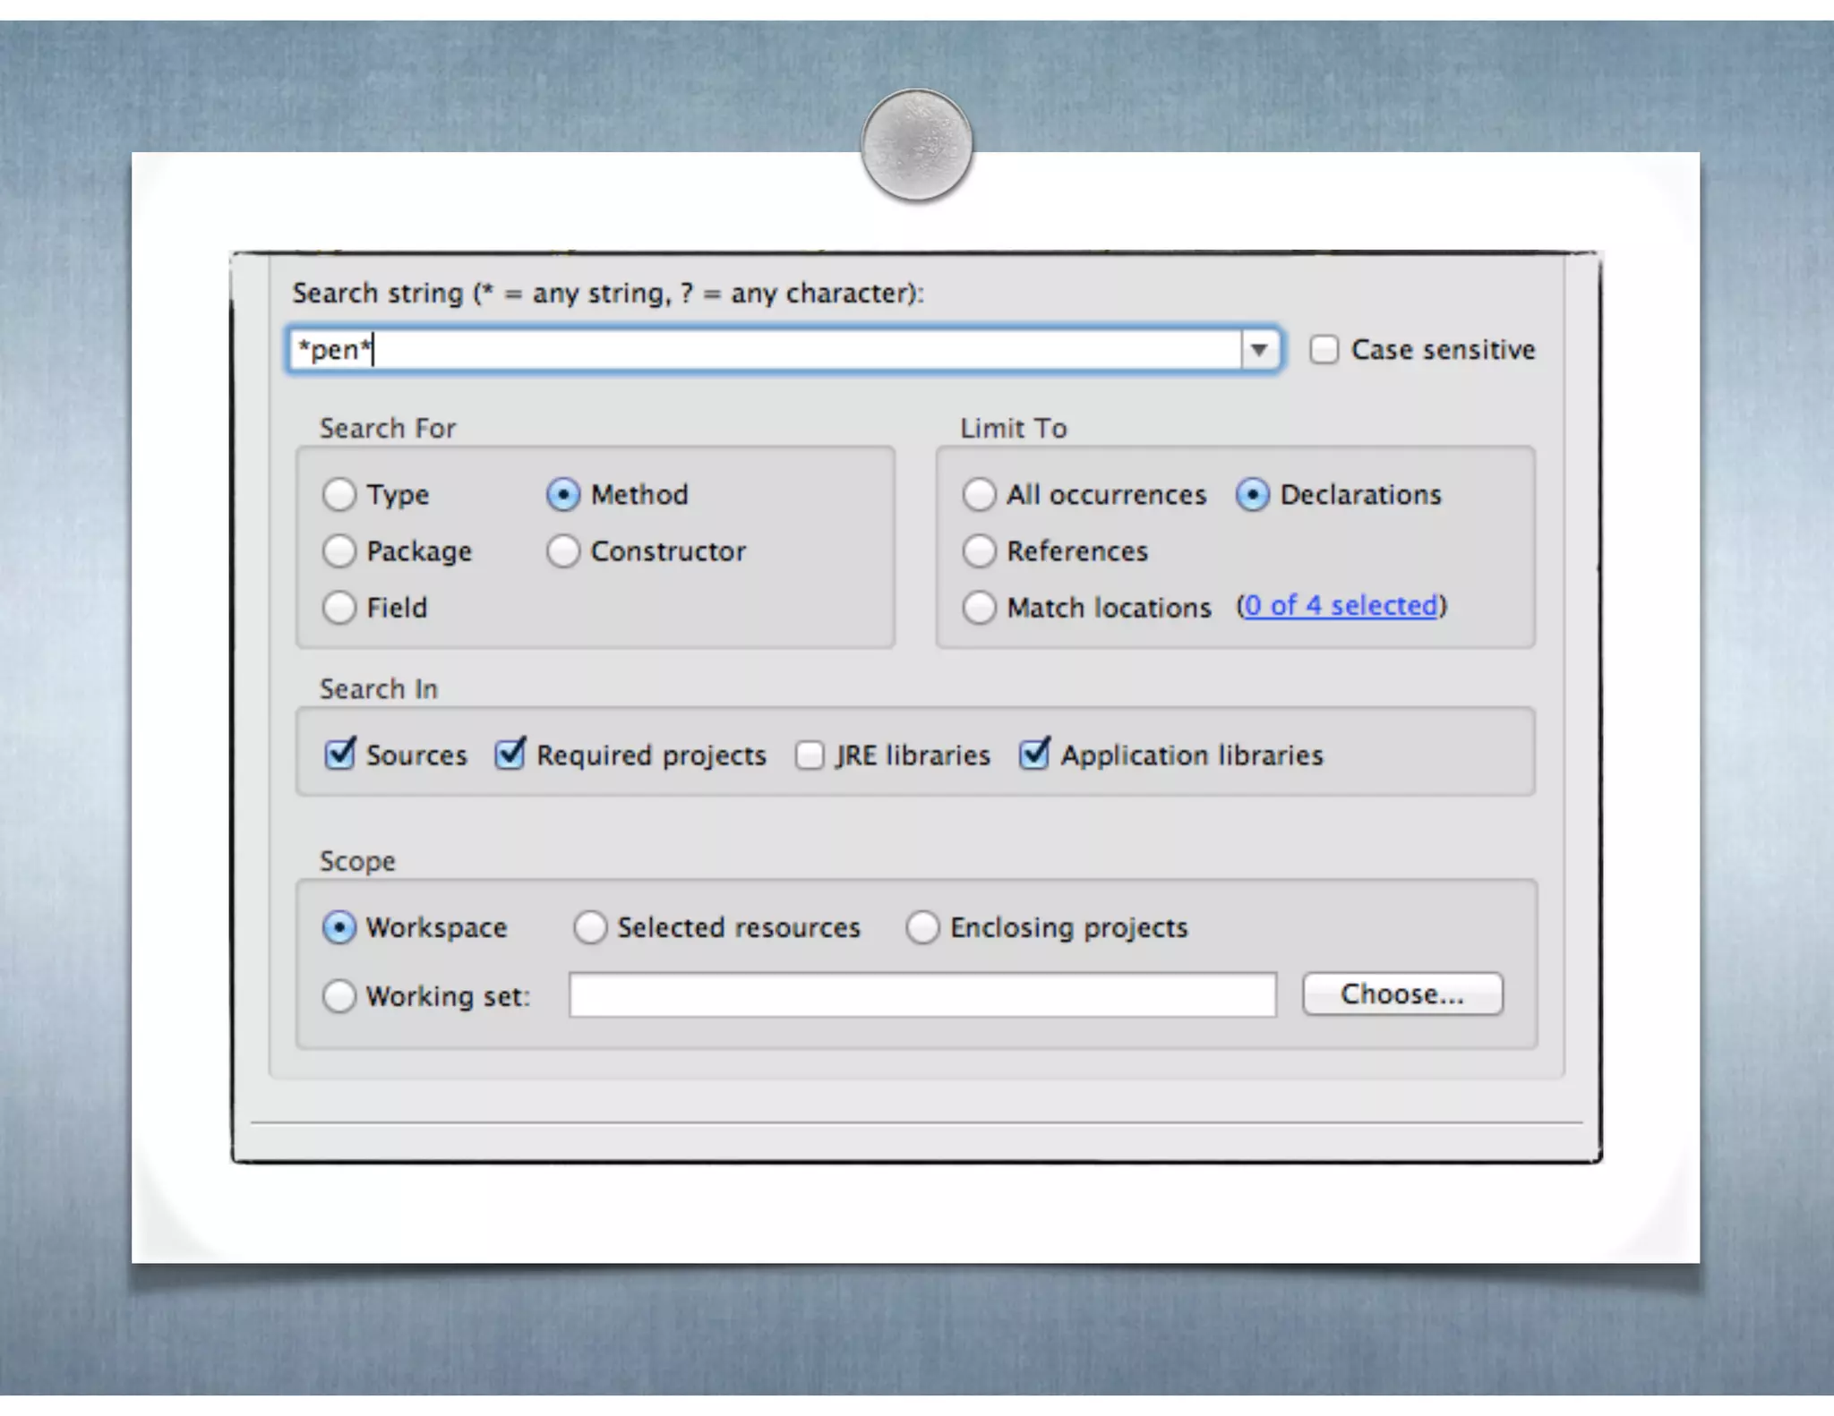The width and height of the screenshot is (1834, 1416).
Task: Toggle the Required projects checkbox
Action: (510, 755)
